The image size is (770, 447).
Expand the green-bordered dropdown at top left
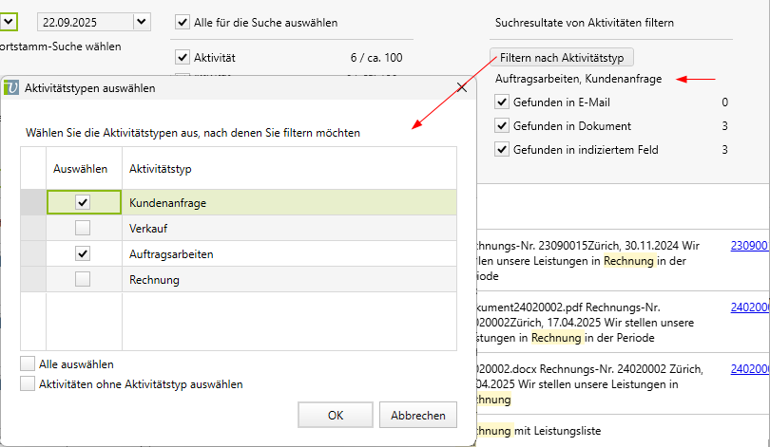coord(10,19)
